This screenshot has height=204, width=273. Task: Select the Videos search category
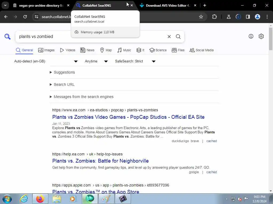(x=67, y=50)
